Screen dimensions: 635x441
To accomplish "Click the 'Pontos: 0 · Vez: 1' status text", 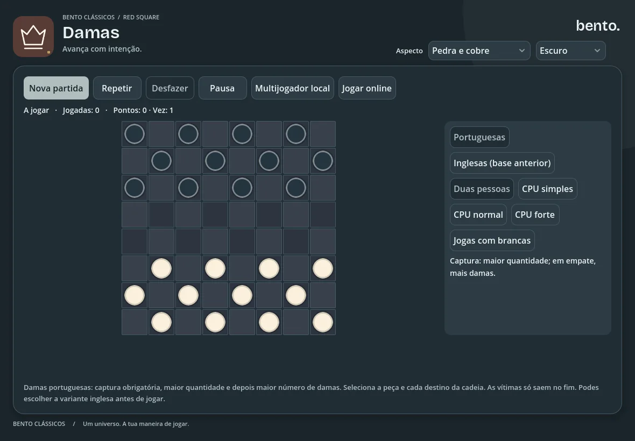I will pyautogui.click(x=143, y=110).
